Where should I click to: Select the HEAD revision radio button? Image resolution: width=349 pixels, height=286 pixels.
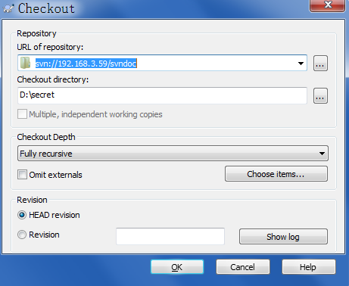pyautogui.click(x=22, y=215)
